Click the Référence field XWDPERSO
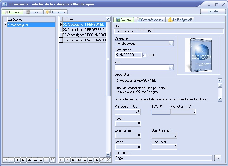 pyautogui.click(x=128, y=55)
